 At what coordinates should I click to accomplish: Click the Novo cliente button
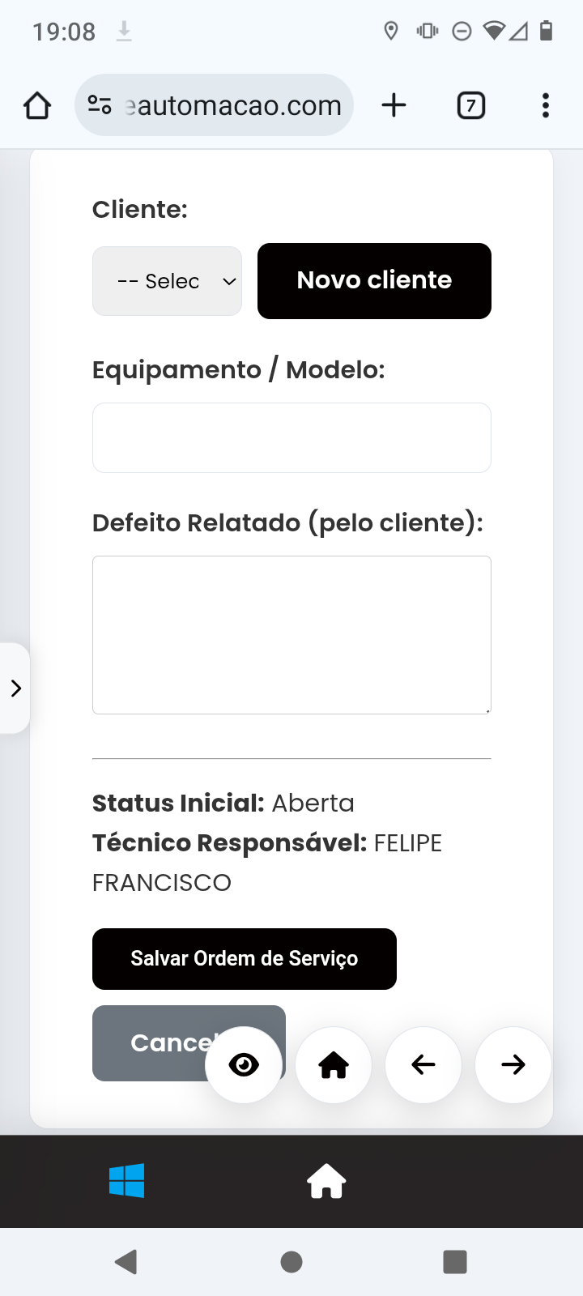[x=374, y=281]
